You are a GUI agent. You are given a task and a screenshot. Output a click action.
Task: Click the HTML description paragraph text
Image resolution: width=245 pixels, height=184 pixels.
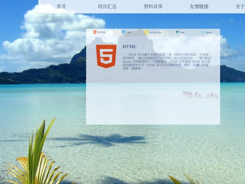click(167, 61)
